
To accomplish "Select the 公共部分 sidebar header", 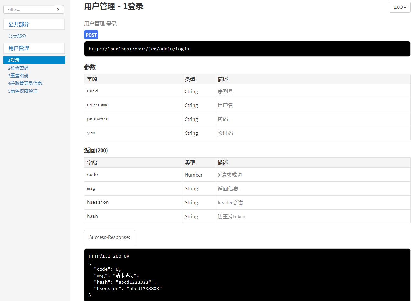I will click(x=34, y=24).
